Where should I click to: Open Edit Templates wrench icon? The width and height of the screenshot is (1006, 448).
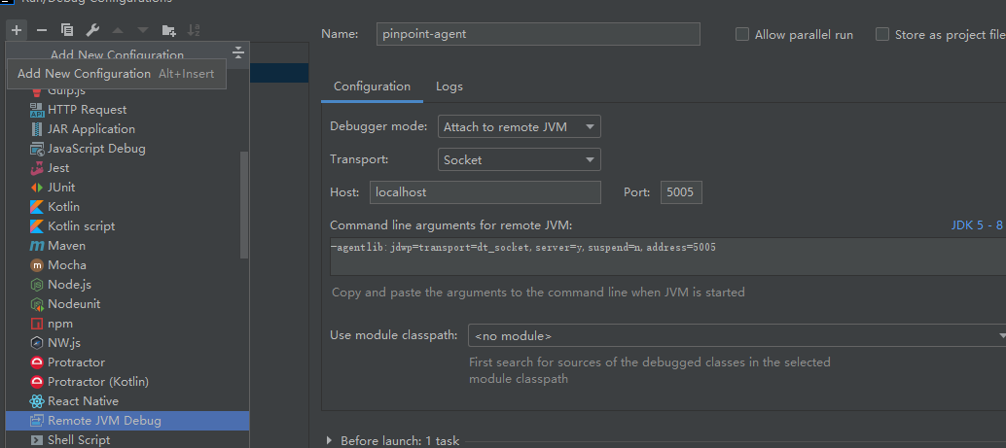92,30
